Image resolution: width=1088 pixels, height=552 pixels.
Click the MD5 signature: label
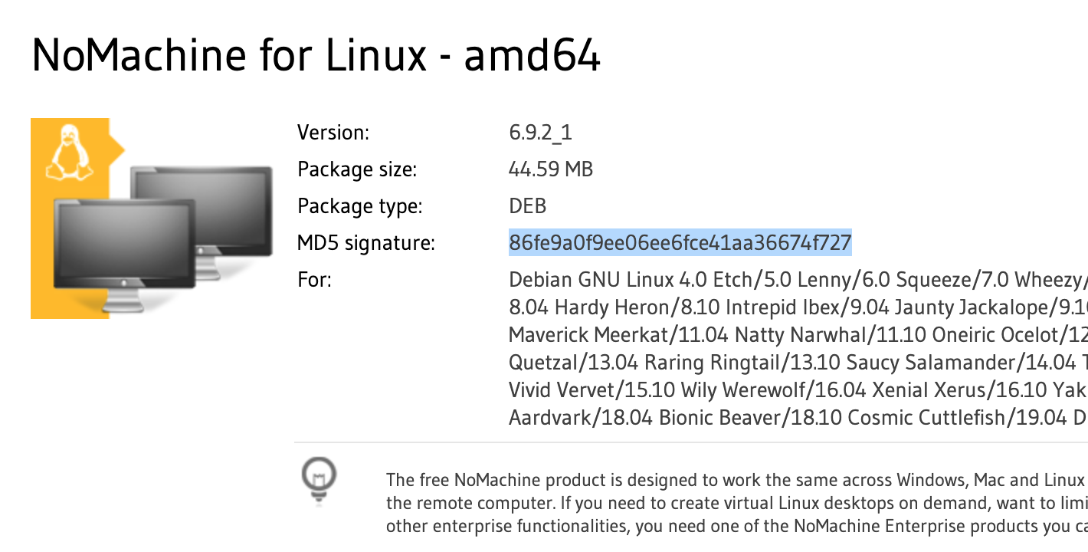tap(366, 243)
